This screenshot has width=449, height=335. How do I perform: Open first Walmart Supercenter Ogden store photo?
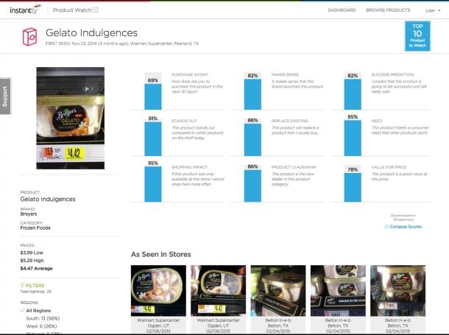coord(158,291)
